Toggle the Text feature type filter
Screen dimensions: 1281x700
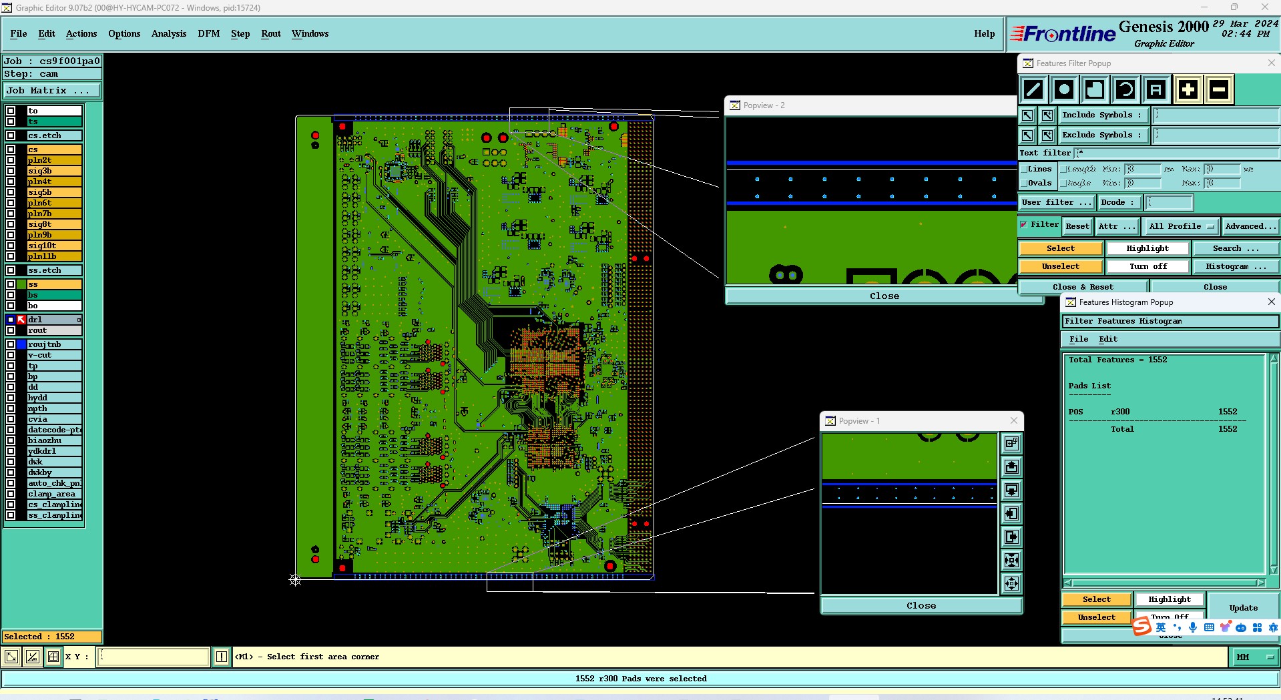(x=1156, y=89)
